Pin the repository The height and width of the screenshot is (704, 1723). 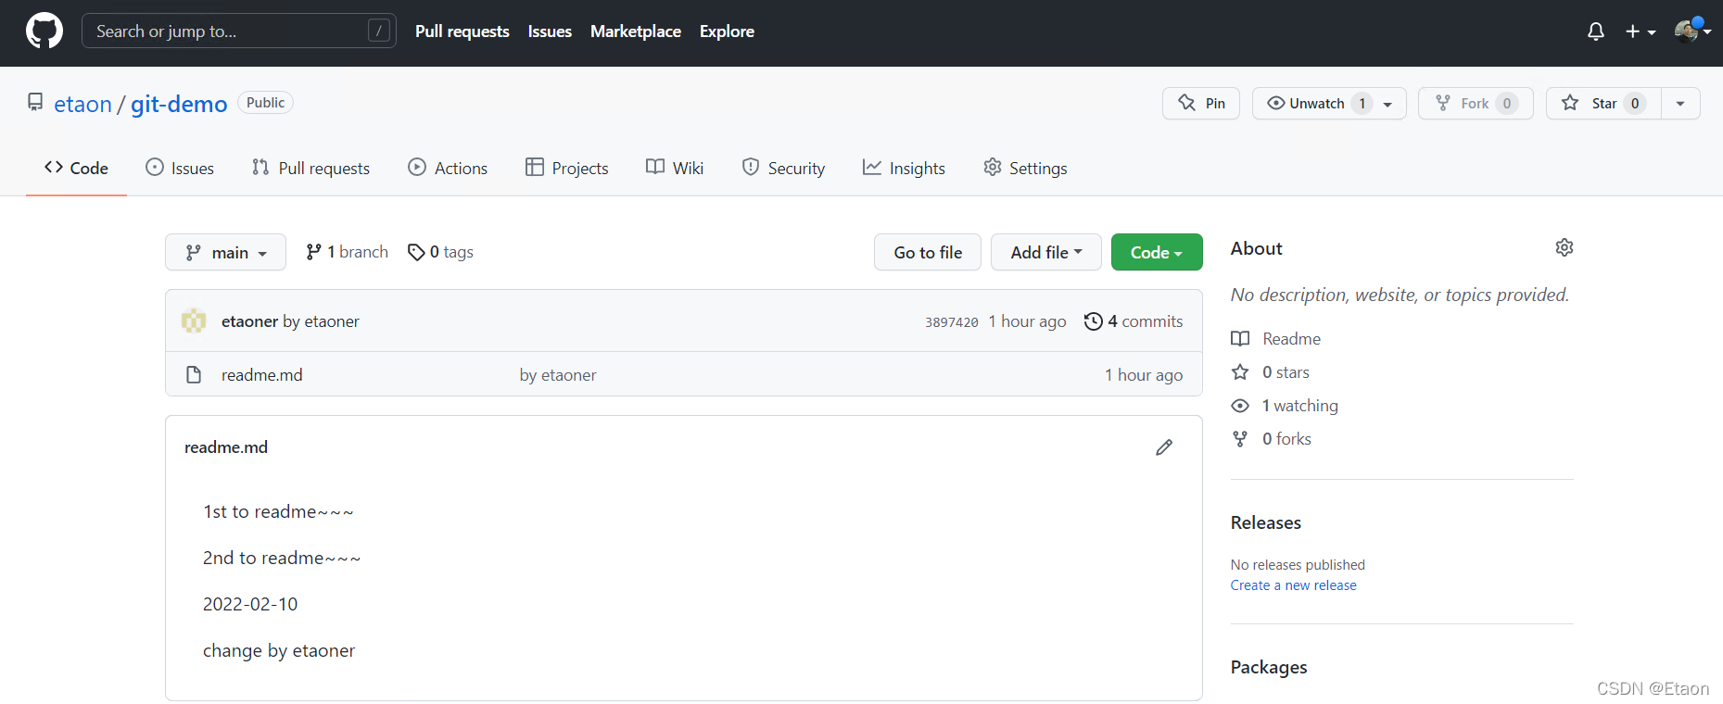point(1201,103)
